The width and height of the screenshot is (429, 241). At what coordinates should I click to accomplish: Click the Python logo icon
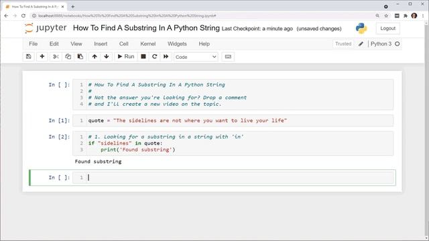coord(361,28)
